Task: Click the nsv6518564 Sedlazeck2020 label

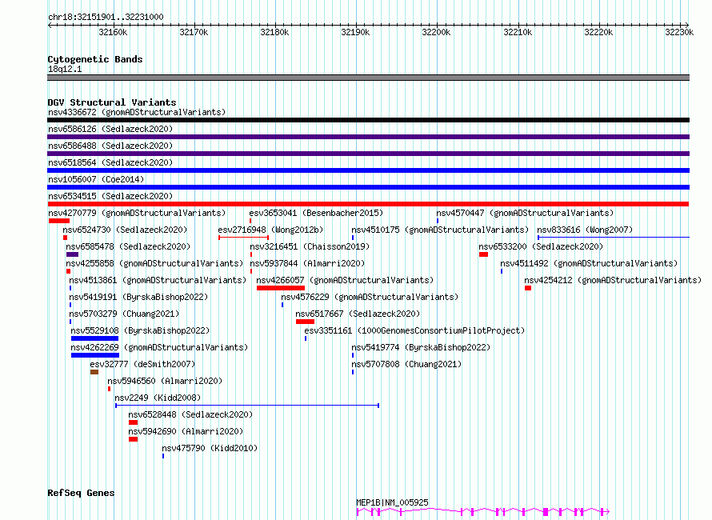Action: pyautogui.click(x=110, y=162)
